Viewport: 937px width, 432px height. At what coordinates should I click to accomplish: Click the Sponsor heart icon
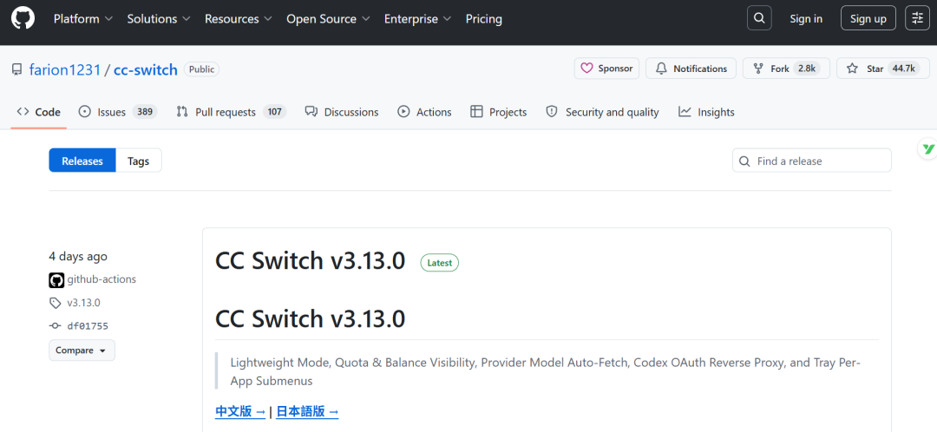[586, 69]
